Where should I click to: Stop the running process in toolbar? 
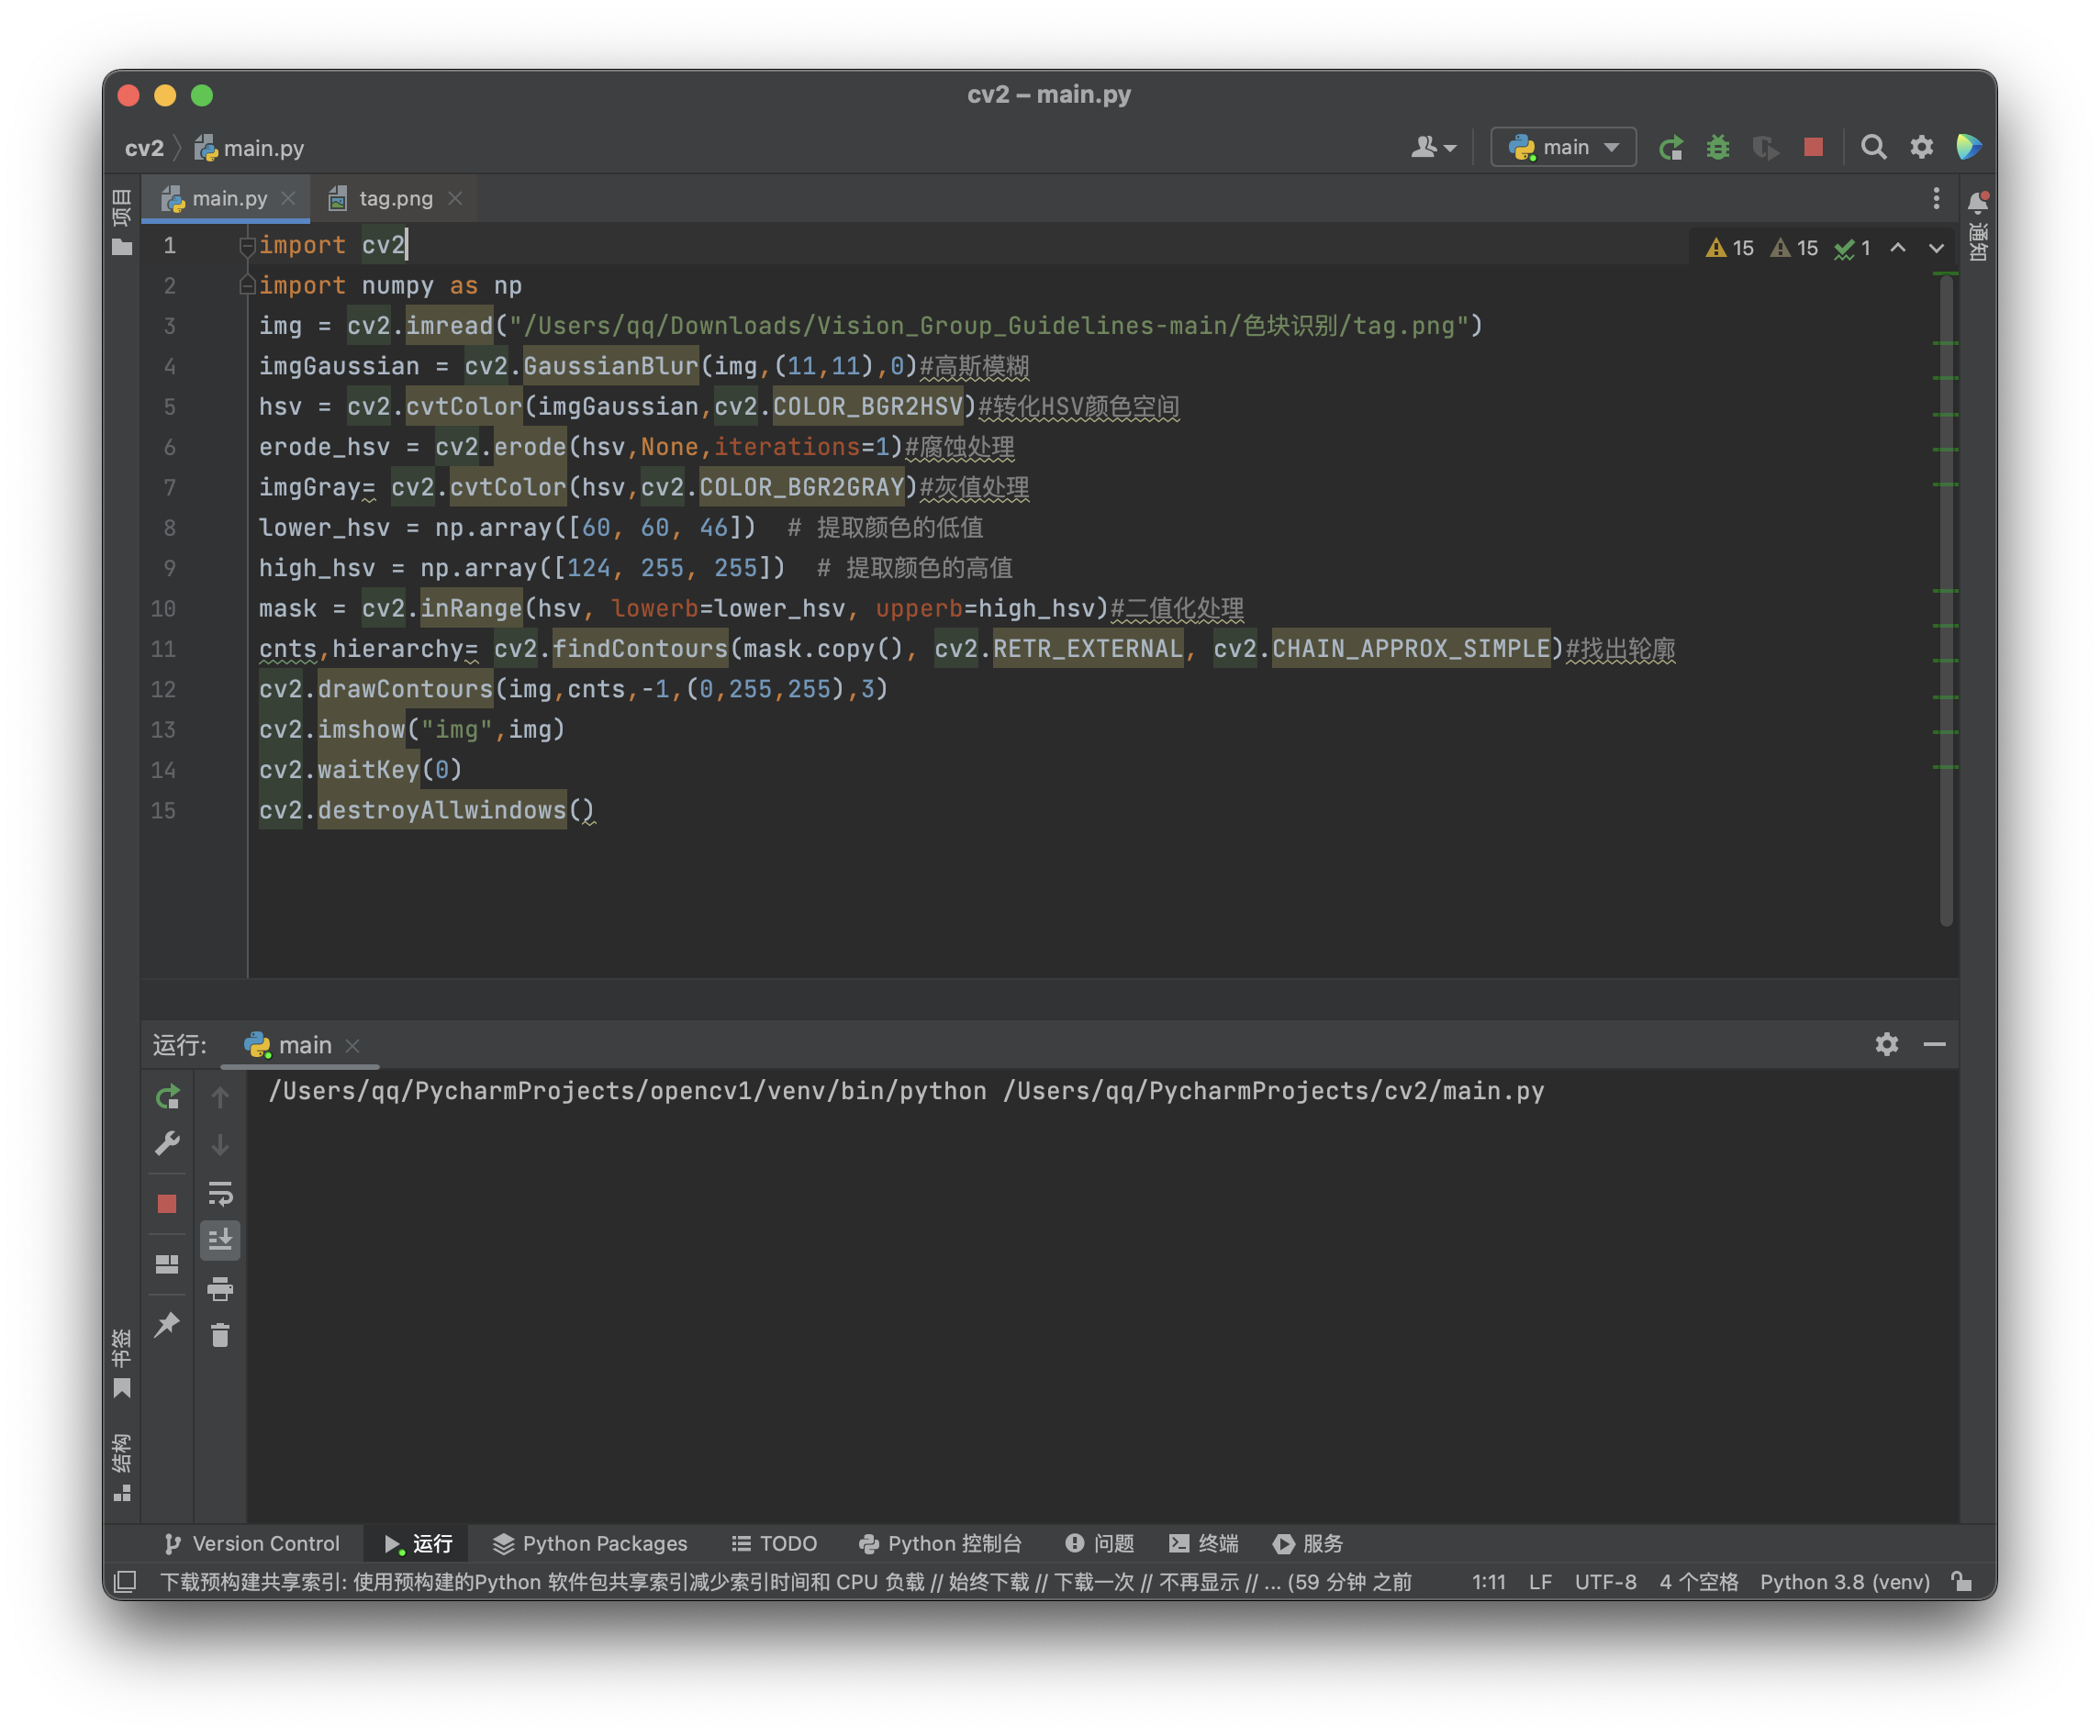click(x=1812, y=148)
